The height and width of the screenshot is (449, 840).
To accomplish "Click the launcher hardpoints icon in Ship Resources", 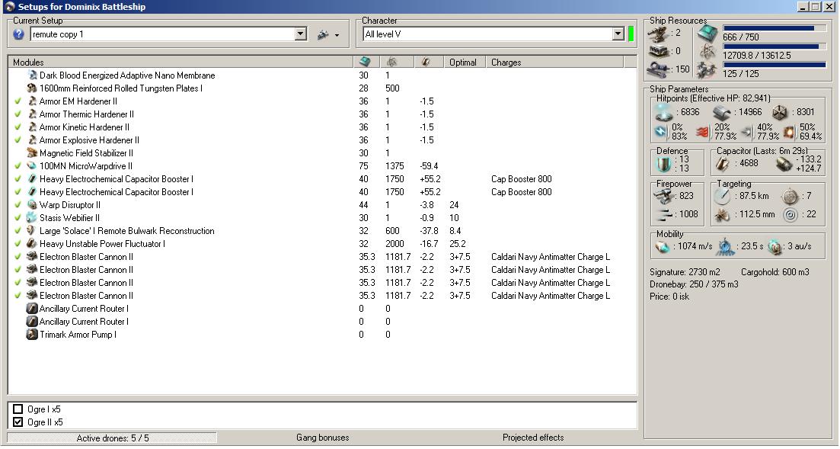I will (658, 52).
